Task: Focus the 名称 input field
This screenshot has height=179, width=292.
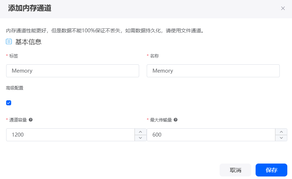Action: click(213, 71)
